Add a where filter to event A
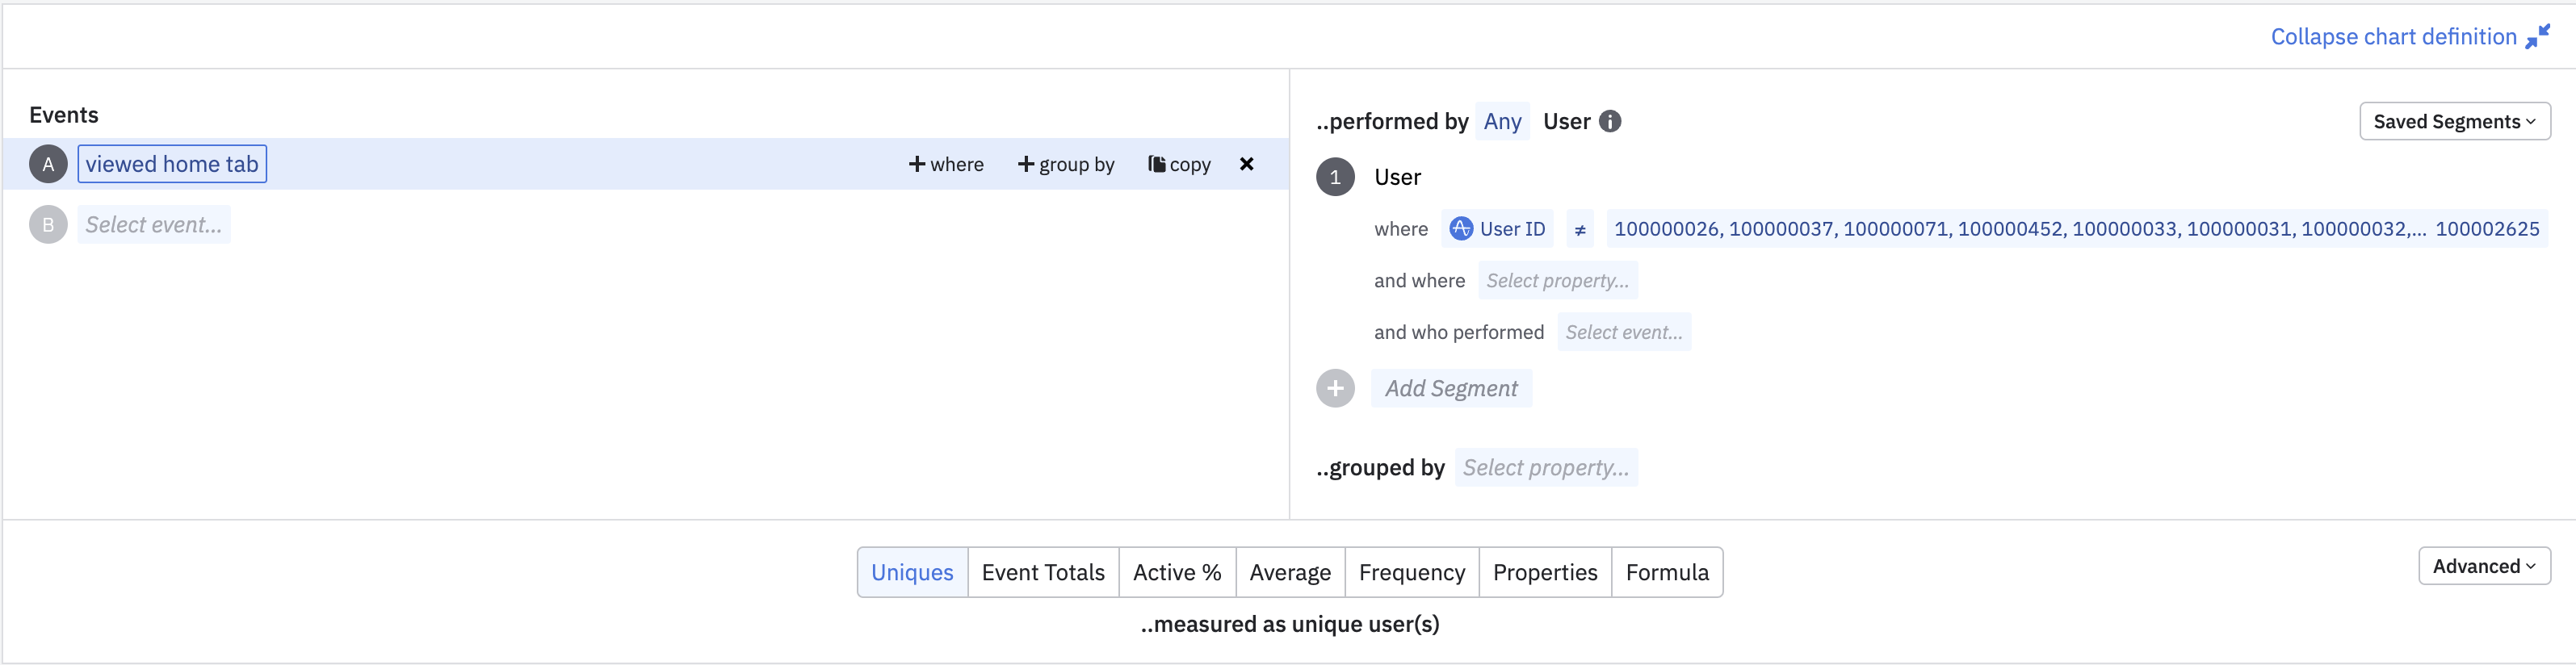The height and width of the screenshot is (665, 2576). 946,164
